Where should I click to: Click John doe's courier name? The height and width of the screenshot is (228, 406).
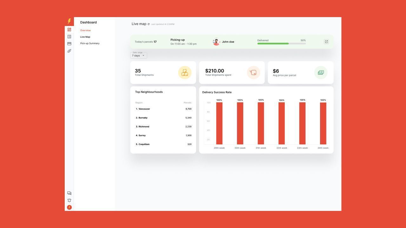(x=228, y=41)
